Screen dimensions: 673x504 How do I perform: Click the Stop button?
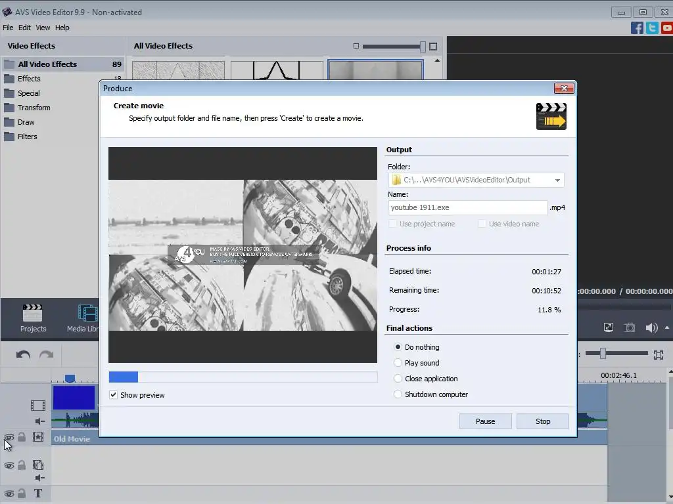pyautogui.click(x=542, y=421)
